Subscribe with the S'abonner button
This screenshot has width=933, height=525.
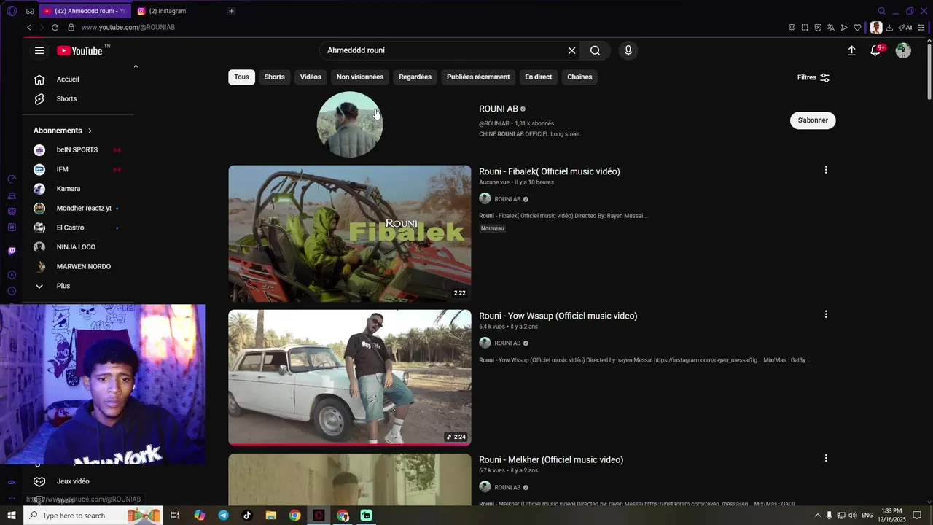tap(813, 120)
